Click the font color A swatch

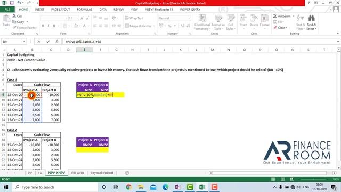[x=84, y=26]
